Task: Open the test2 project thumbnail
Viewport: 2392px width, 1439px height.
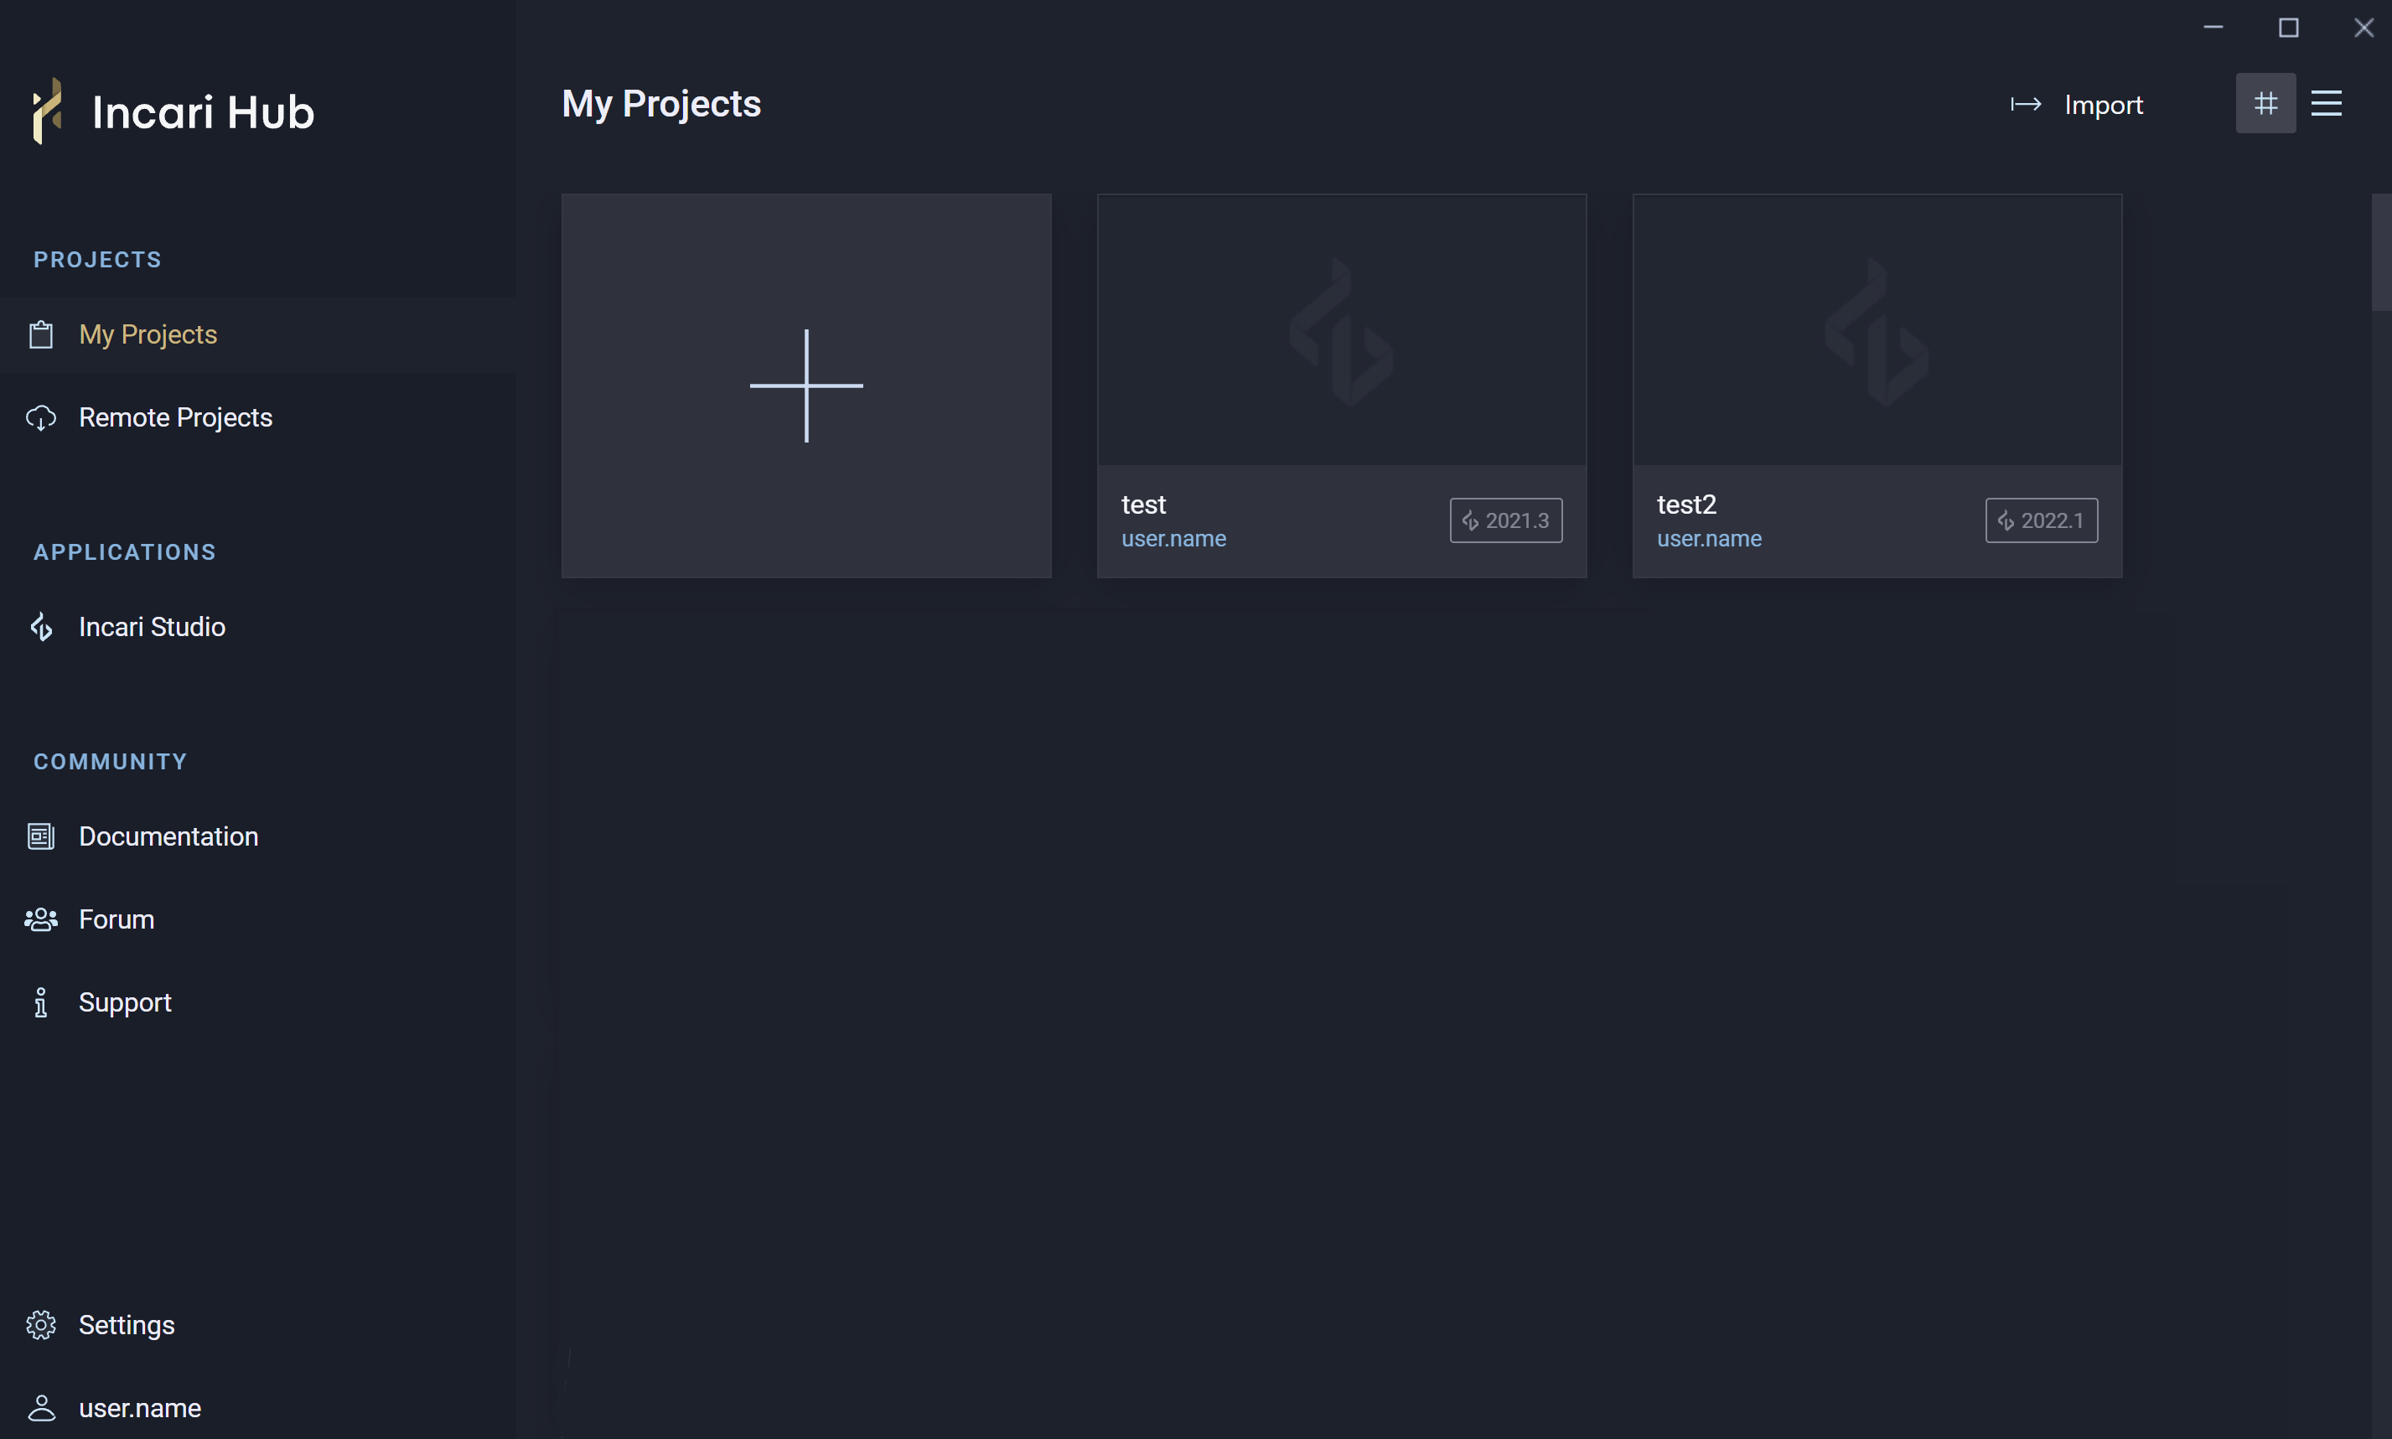Action: [1877, 329]
